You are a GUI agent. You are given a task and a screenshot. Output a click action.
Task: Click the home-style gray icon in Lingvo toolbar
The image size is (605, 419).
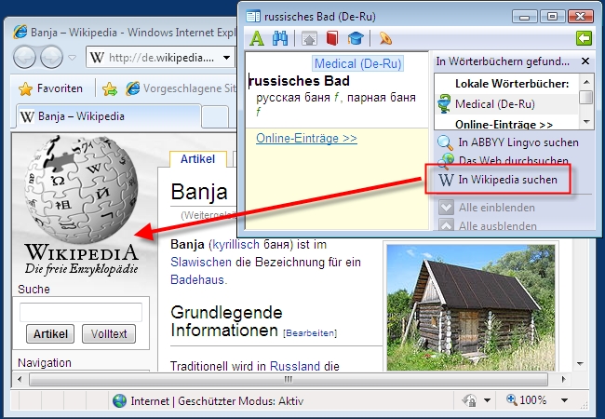click(x=309, y=38)
